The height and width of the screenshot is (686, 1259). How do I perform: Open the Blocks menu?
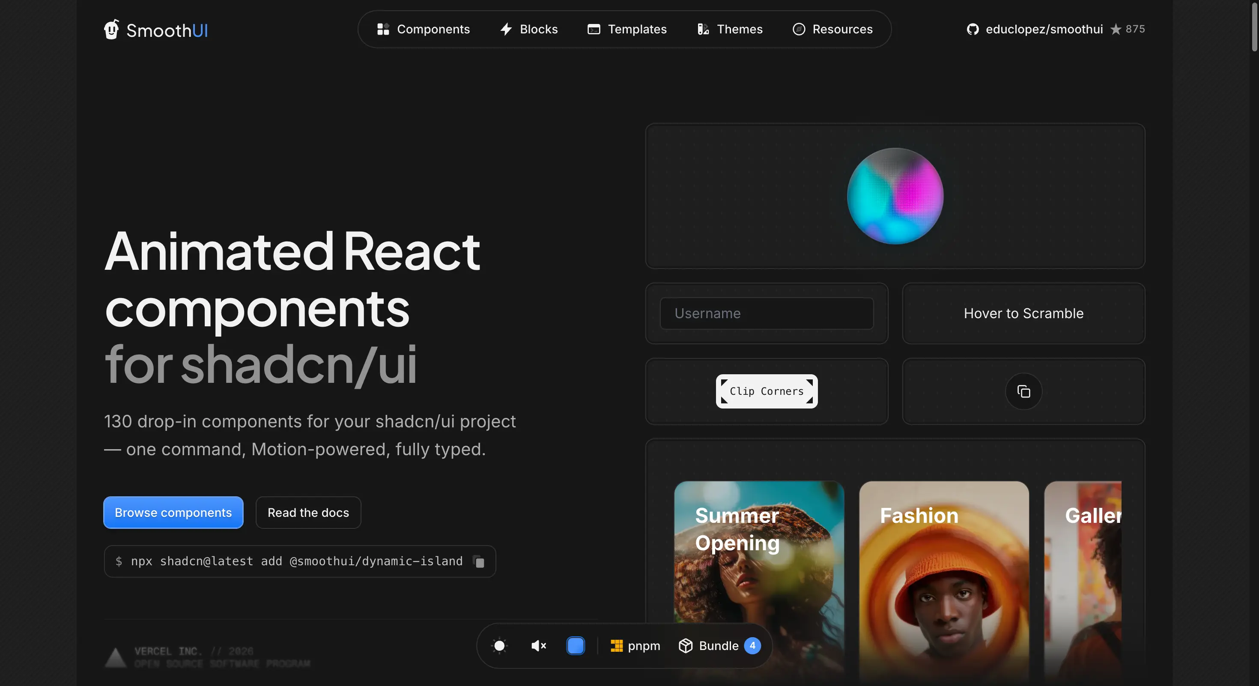[x=528, y=29]
